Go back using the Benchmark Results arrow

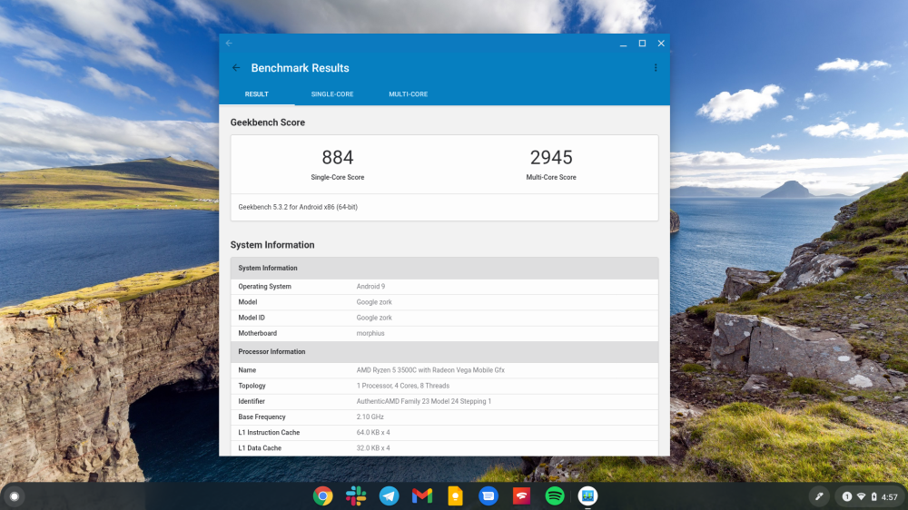[x=236, y=68]
